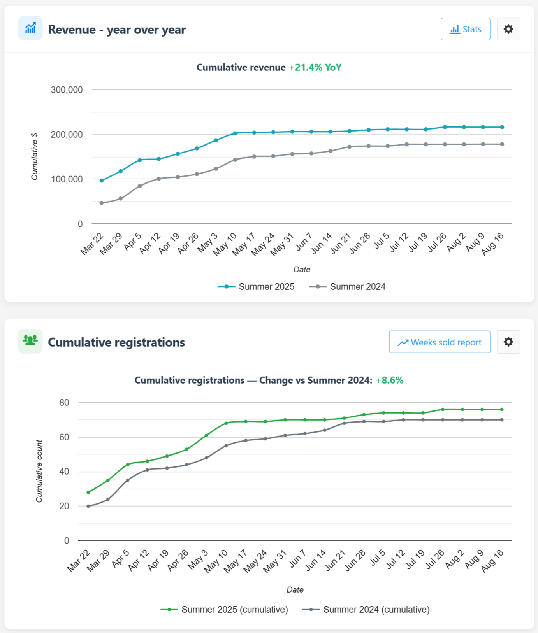Toggle Summer 2024 series in revenue legend
538x633 pixels.
[358, 287]
